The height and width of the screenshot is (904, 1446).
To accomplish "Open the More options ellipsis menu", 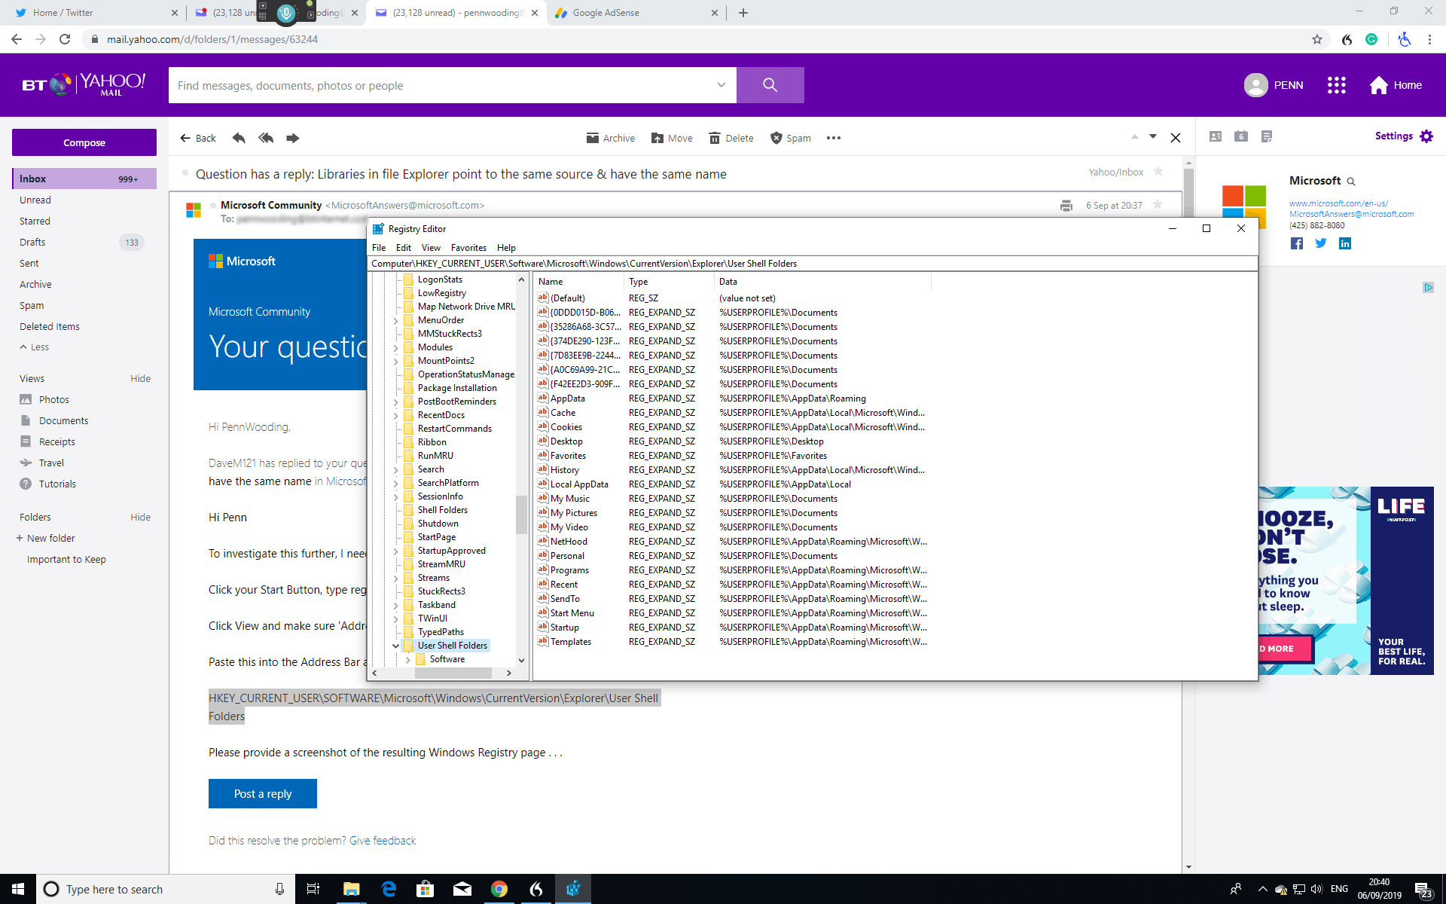I will tap(834, 138).
